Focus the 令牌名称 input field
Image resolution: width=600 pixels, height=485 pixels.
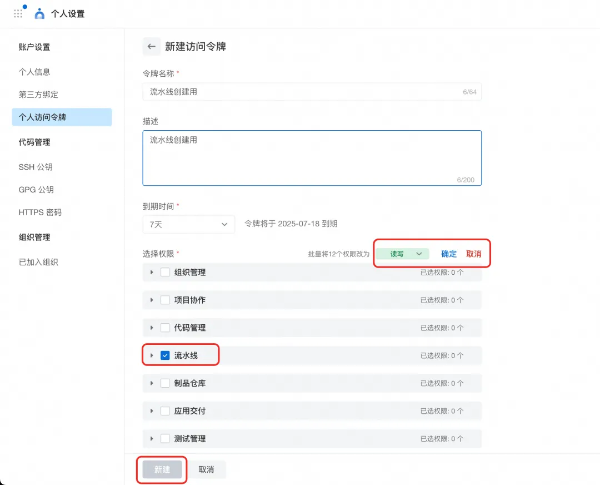pos(312,92)
